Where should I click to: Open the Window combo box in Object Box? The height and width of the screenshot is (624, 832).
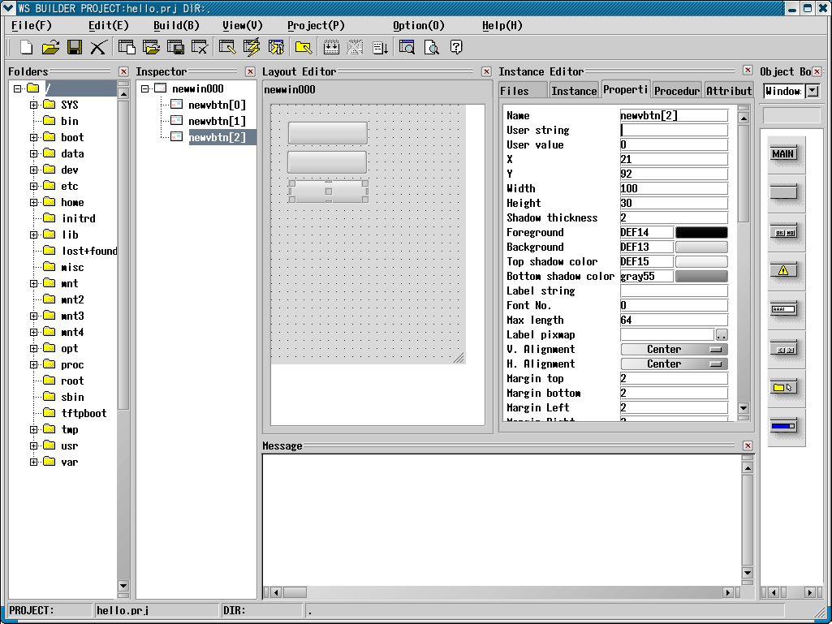tap(813, 91)
